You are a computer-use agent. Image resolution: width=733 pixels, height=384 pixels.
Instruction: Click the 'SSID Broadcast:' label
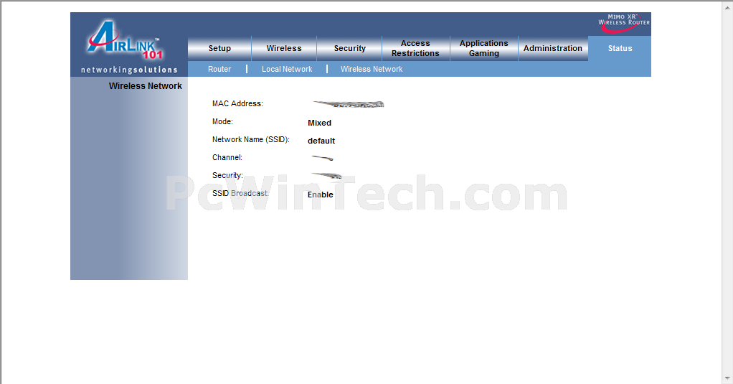241,193
